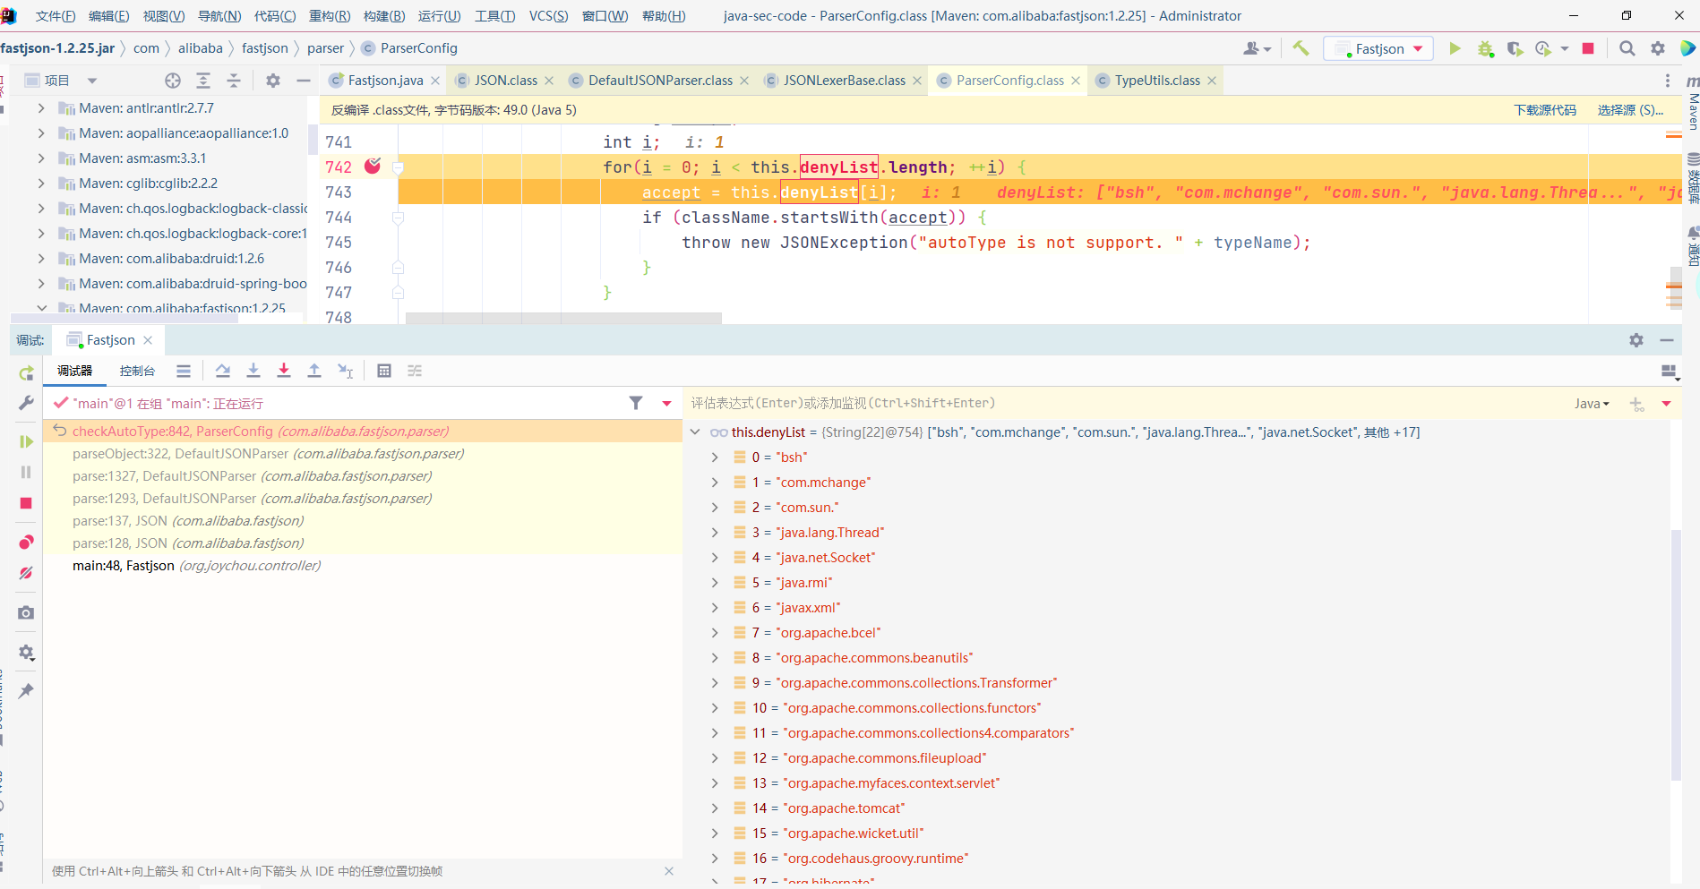Switch to 控制台 console tab
The image size is (1700, 889).
pyautogui.click(x=137, y=371)
